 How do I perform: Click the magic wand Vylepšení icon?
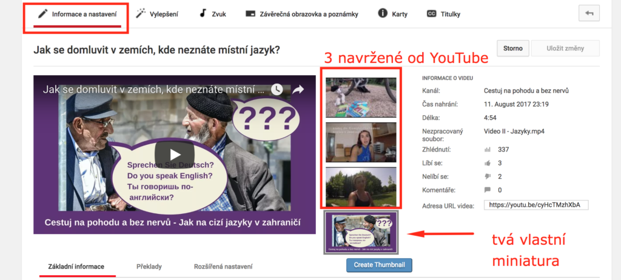(141, 13)
